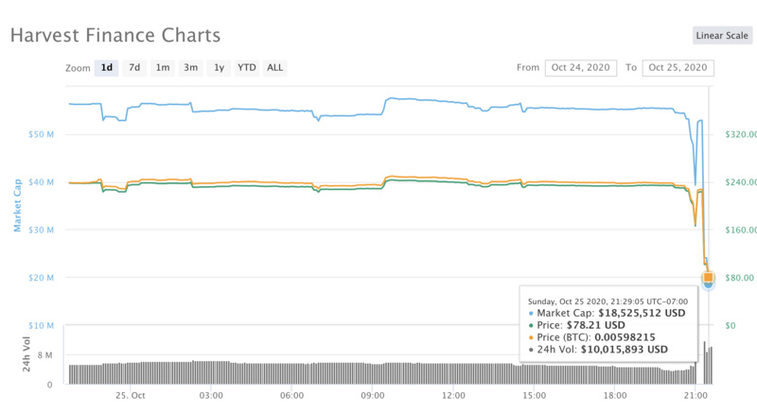
Task: Click the YTD zoom button
Action: coord(247,67)
